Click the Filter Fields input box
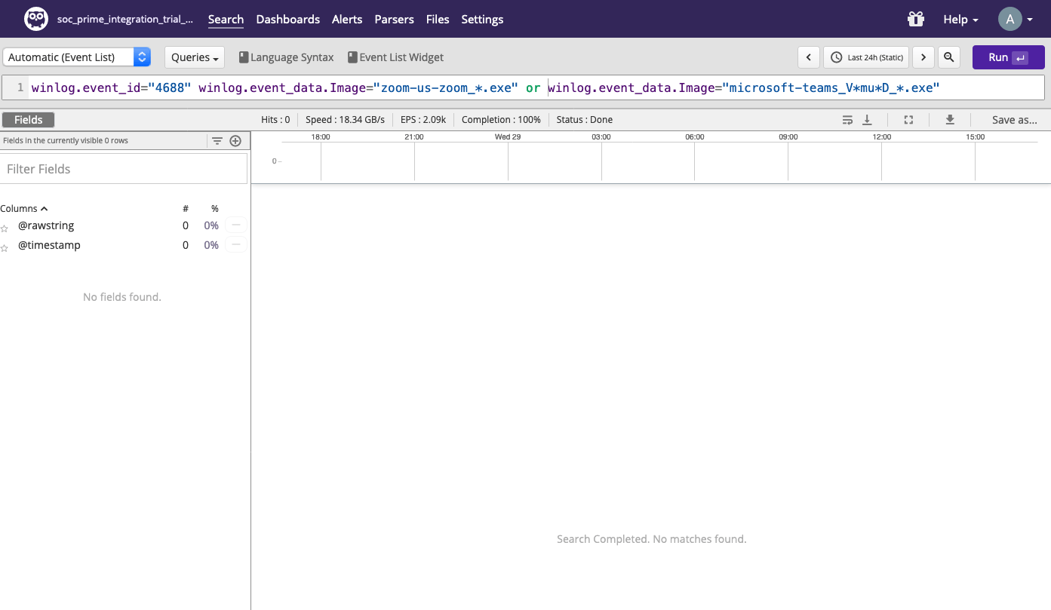This screenshot has height=610, width=1051. [124, 169]
